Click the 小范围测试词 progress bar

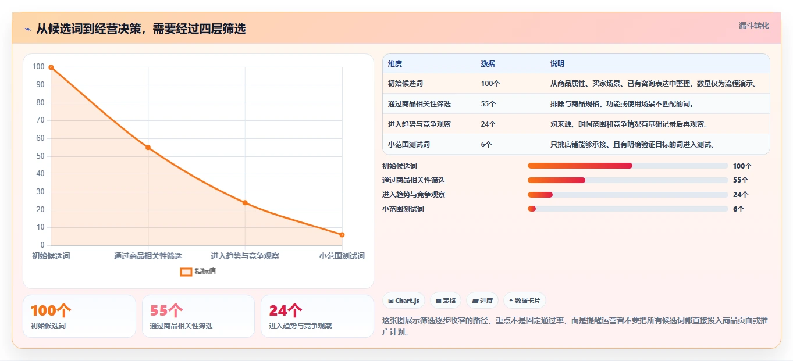tap(628, 209)
